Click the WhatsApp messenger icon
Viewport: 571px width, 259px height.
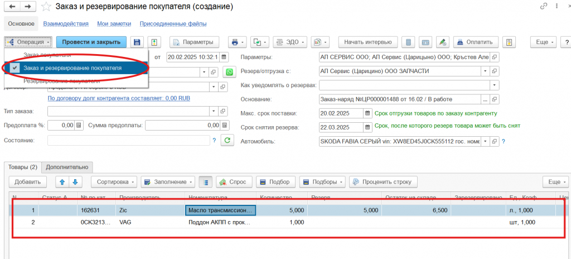(229, 72)
